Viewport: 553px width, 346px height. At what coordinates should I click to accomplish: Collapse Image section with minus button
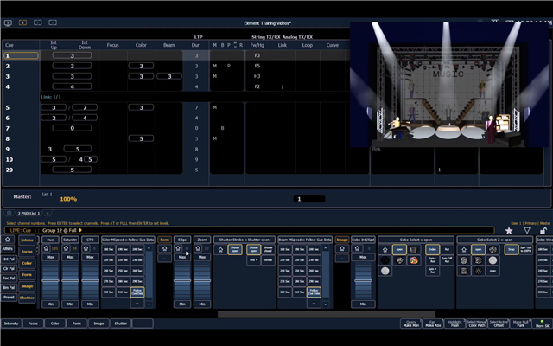(342, 259)
